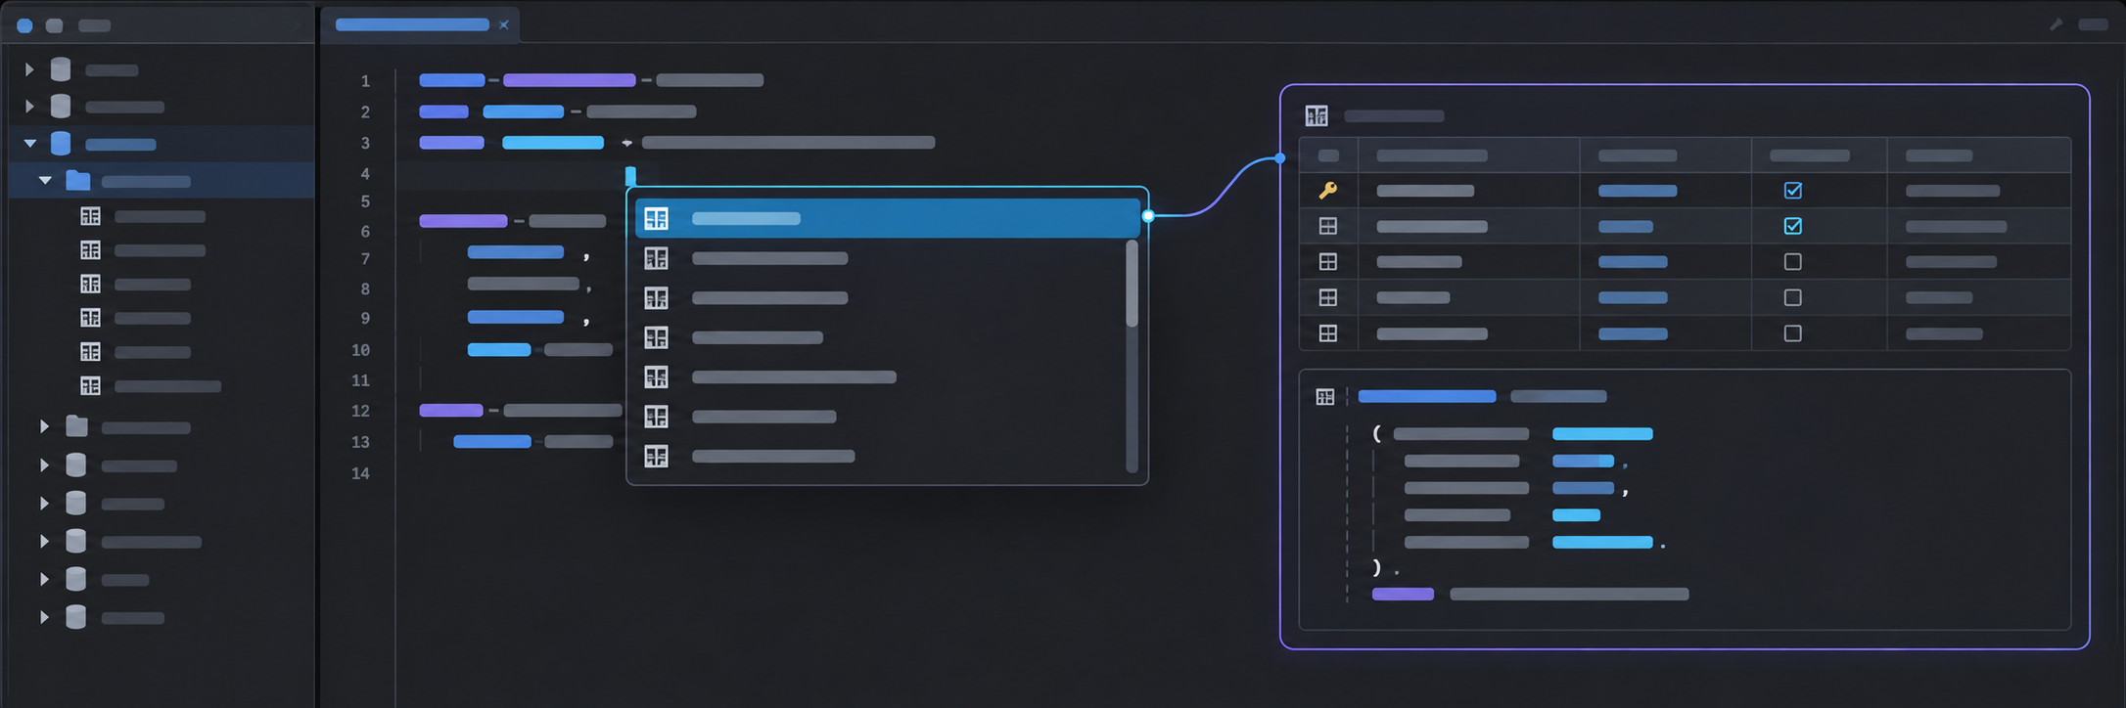
Task: Switch to the gray tab in the definition pane
Action: pyautogui.click(x=1558, y=396)
